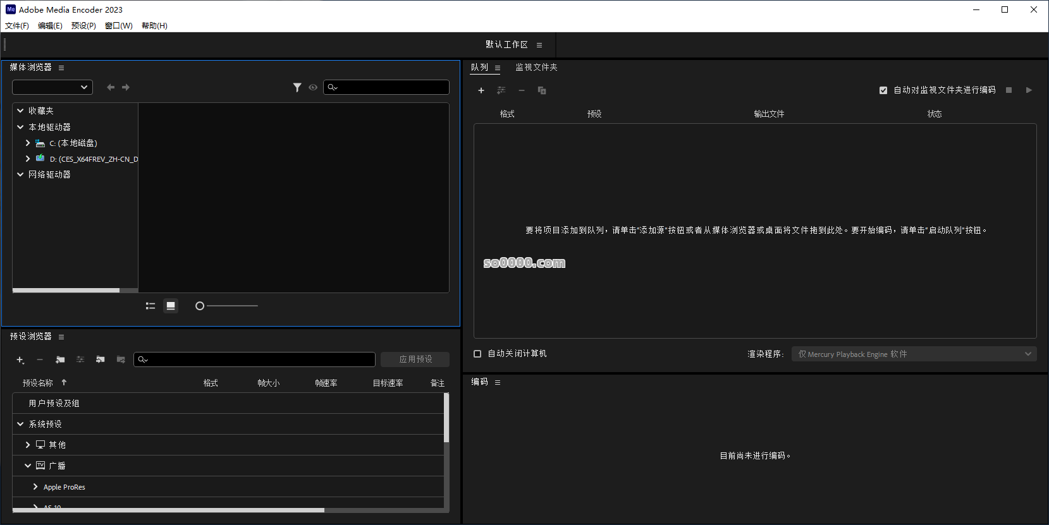Screen dimensions: 1049x525
Task: Open the recent directories dropdown
Action: point(52,87)
